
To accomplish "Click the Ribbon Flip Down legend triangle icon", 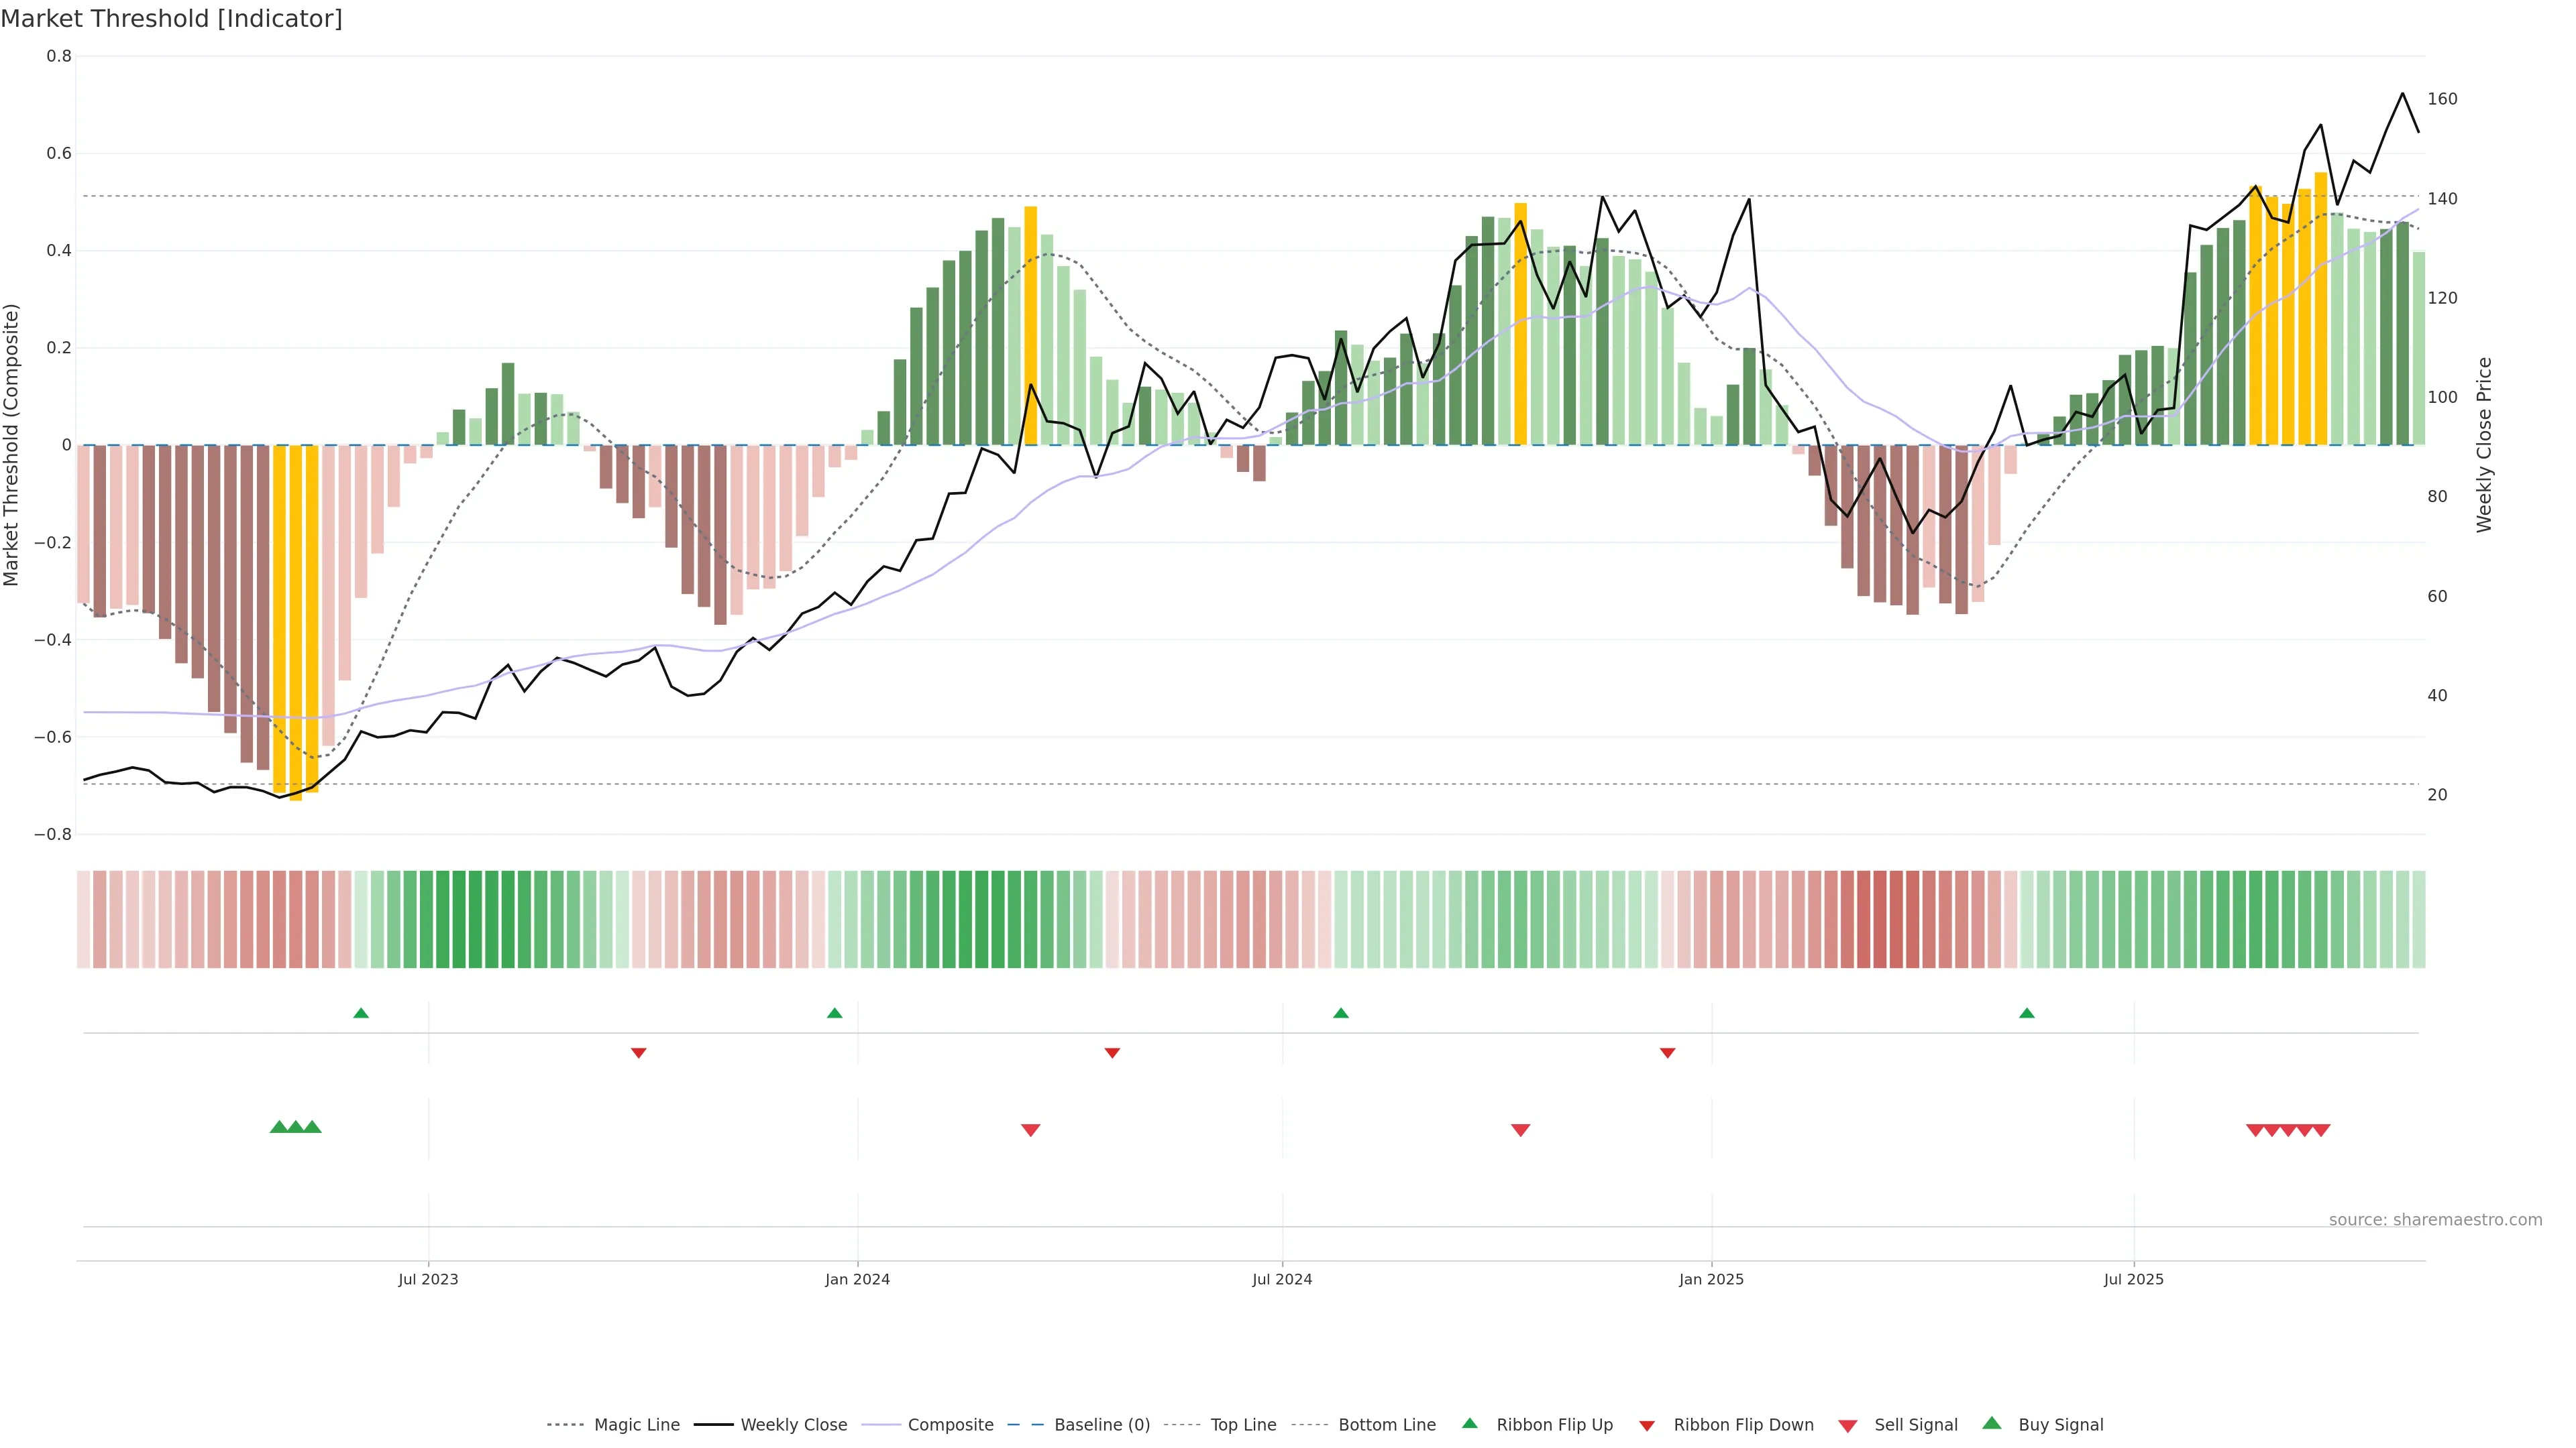I will 1647,1426.
